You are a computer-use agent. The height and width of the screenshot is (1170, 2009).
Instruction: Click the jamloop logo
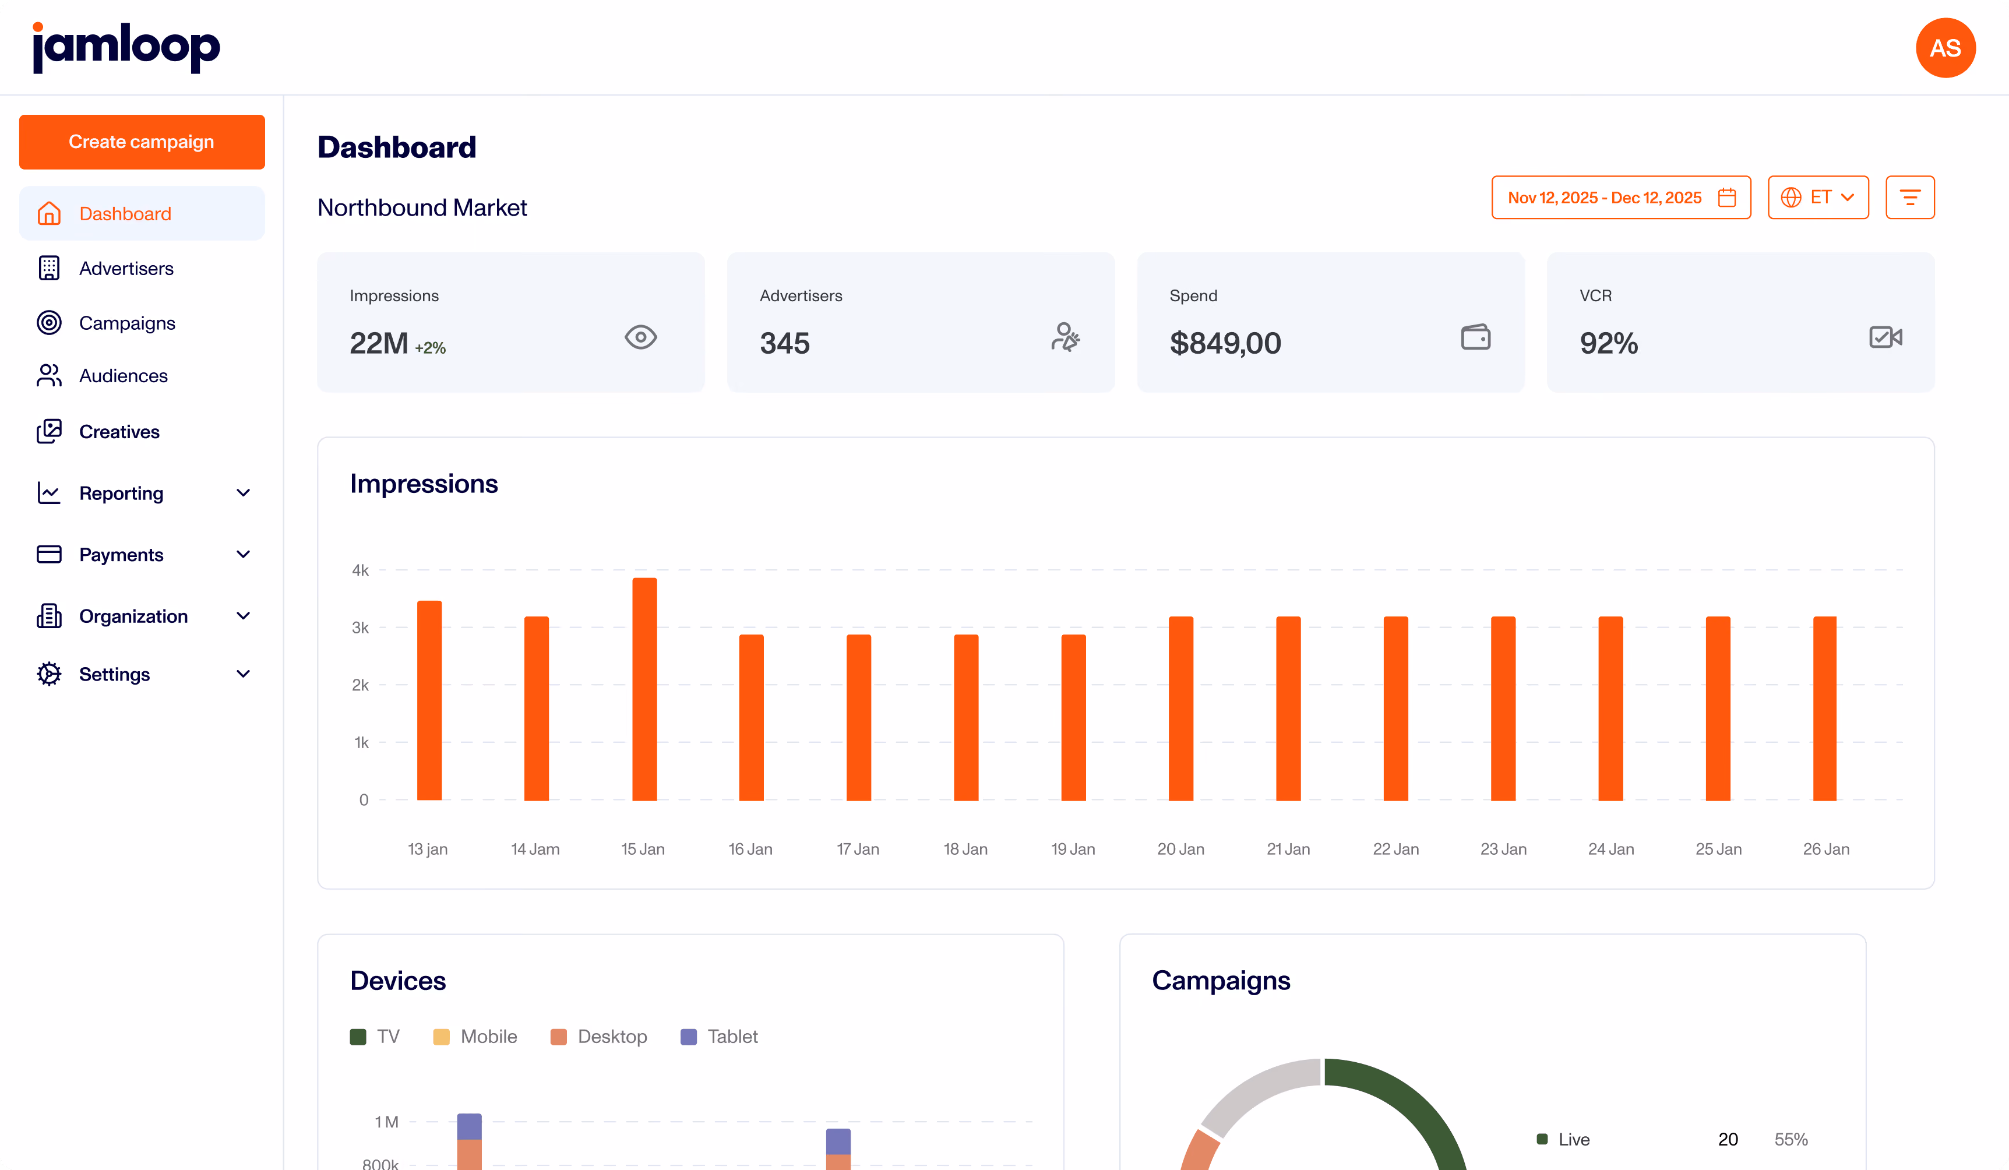pos(126,48)
